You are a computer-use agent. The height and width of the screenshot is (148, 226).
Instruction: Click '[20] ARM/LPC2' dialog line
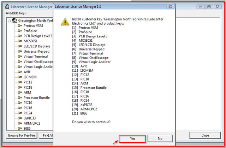(84, 109)
